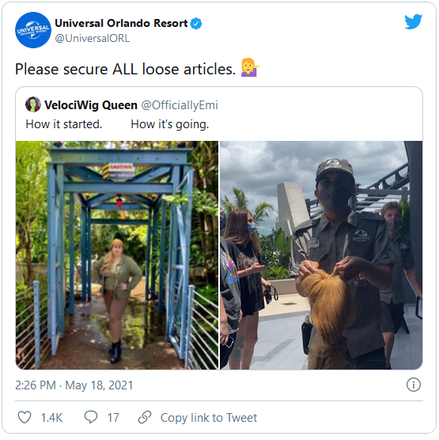Visit the @UniversalORL handle
This screenshot has width=439, height=440.
[x=93, y=38]
